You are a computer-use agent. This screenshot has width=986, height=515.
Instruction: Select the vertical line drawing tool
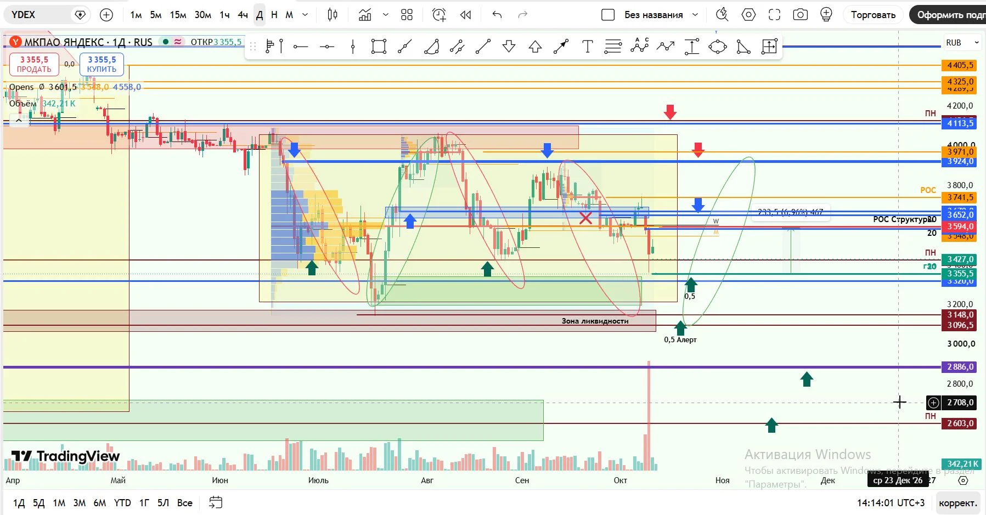(353, 47)
